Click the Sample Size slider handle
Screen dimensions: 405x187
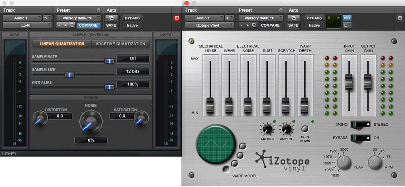pyautogui.click(x=70, y=75)
